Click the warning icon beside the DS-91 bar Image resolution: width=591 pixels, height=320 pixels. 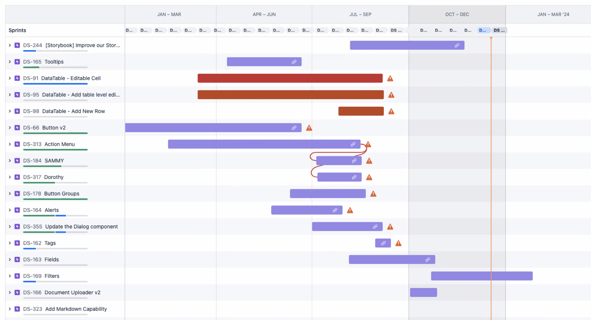390,78
